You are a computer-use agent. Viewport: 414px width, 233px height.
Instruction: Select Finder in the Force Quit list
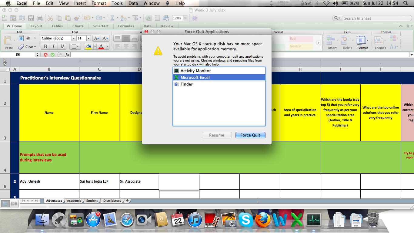point(219,84)
